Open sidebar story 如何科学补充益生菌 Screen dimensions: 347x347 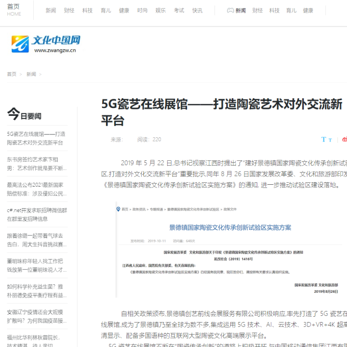pos(37,291)
